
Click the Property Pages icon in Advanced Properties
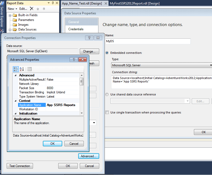[30, 69]
